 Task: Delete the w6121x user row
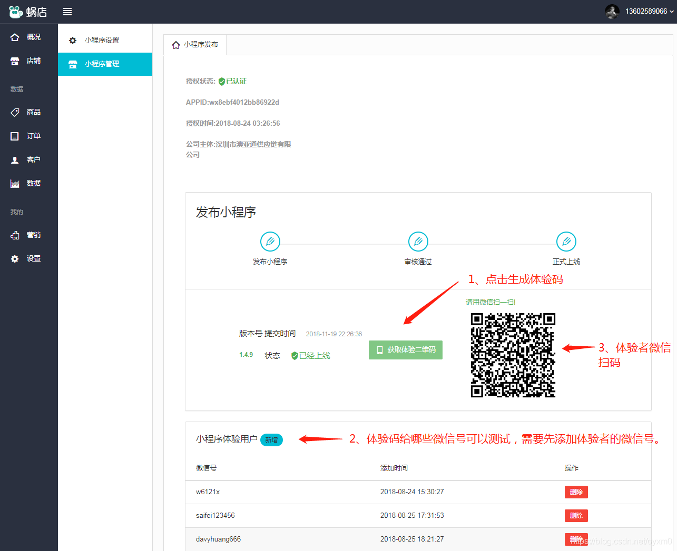tap(576, 492)
